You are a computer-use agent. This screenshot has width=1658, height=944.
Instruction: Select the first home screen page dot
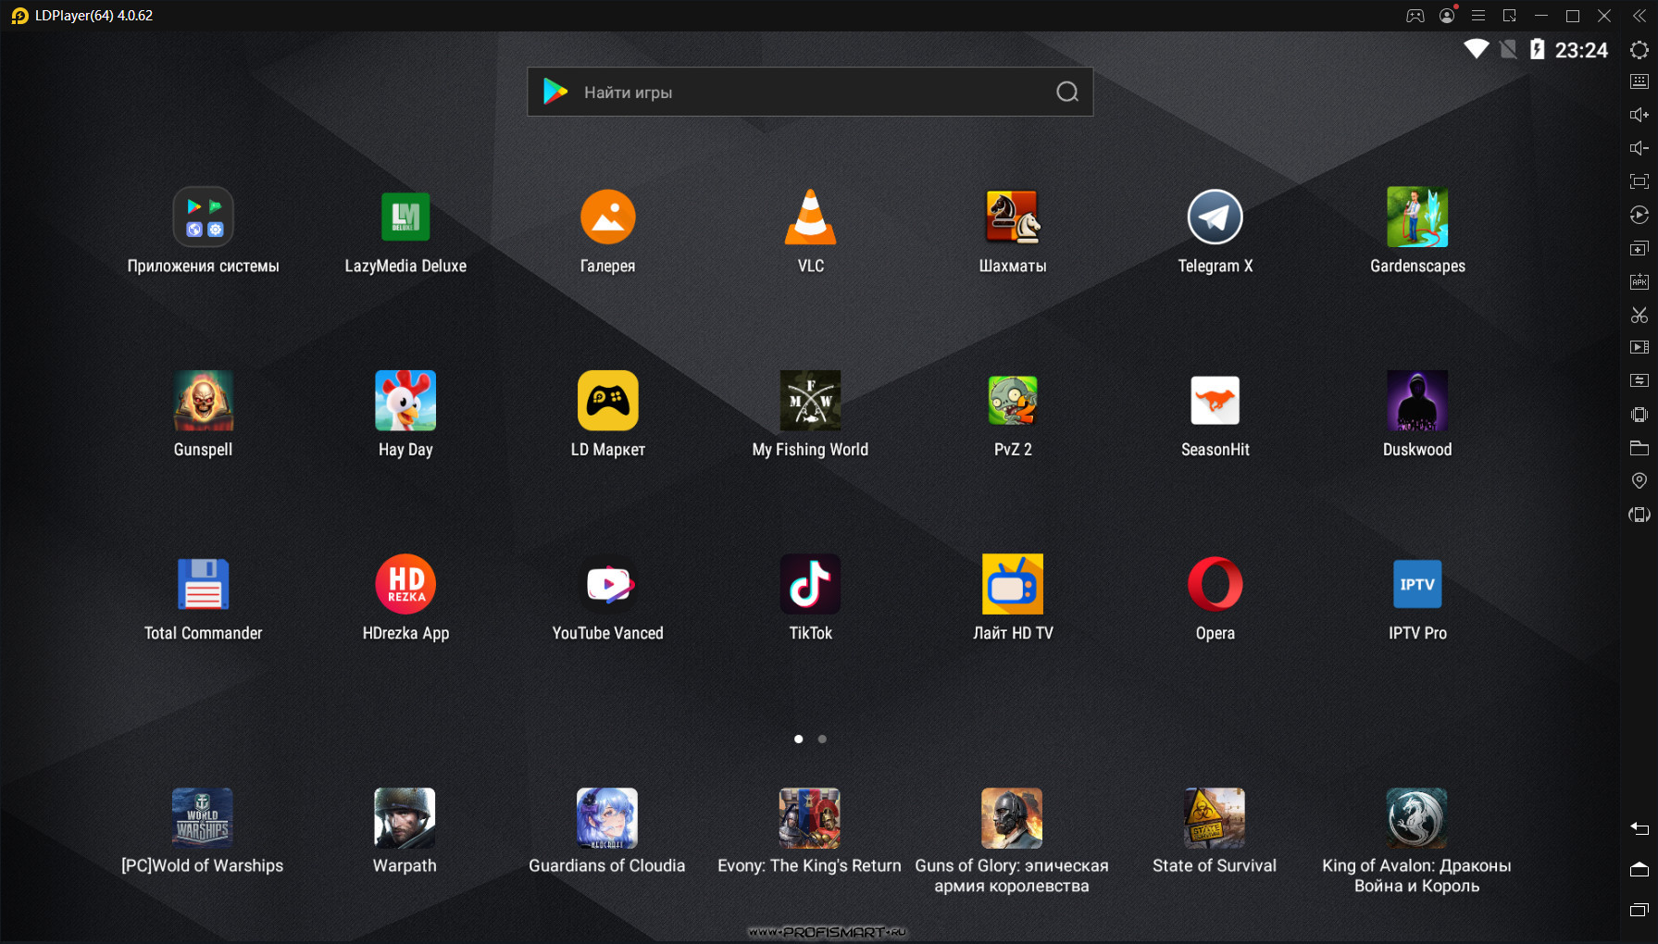tap(798, 739)
